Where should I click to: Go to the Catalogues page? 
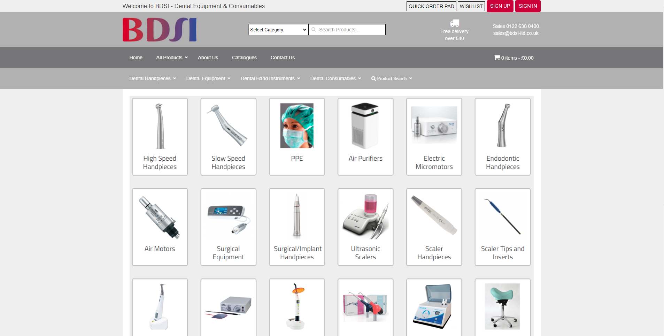tap(244, 58)
